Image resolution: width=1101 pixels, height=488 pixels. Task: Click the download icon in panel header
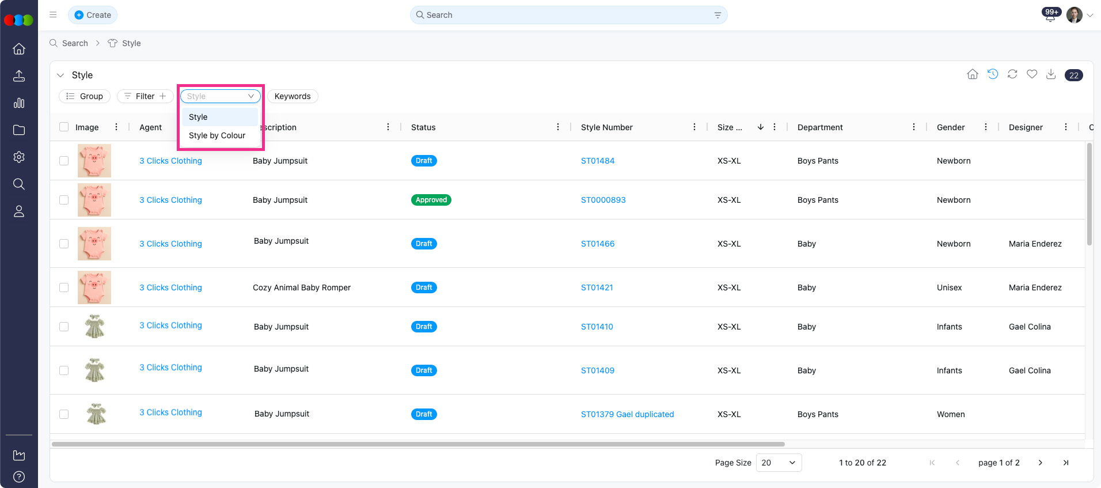(x=1051, y=74)
